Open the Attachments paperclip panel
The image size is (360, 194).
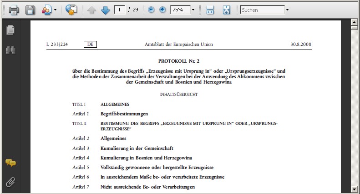(10, 182)
